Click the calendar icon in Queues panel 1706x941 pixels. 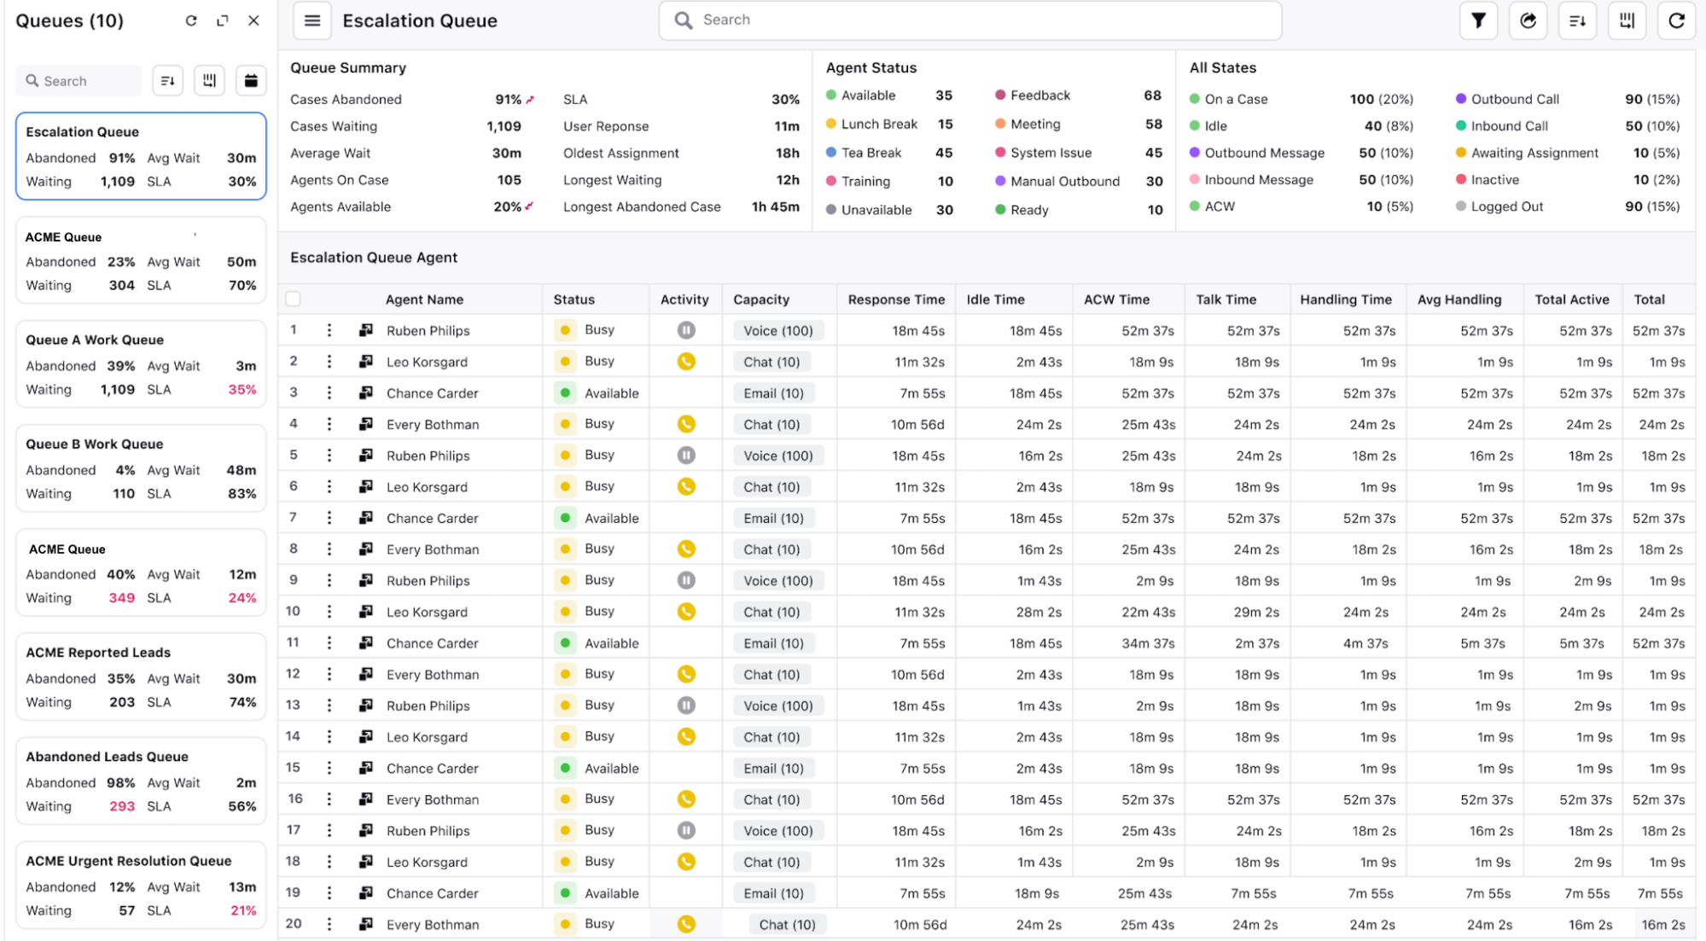pyautogui.click(x=251, y=81)
